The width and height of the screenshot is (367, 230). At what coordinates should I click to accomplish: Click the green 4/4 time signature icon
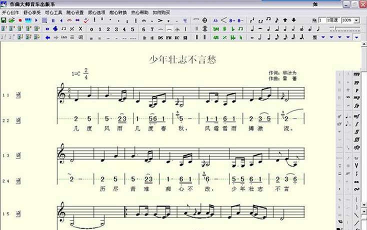click(x=216, y=37)
